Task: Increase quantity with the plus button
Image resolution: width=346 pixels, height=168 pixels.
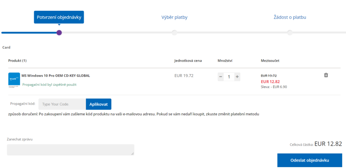Action: coord(237,77)
